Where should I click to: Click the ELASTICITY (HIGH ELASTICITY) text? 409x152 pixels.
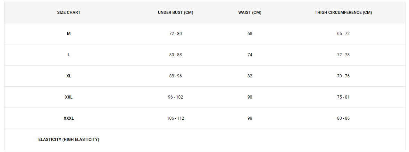coord(69,140)
